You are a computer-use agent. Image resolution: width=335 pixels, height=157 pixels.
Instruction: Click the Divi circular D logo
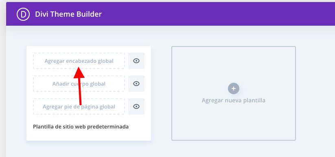tap(23, 14)
